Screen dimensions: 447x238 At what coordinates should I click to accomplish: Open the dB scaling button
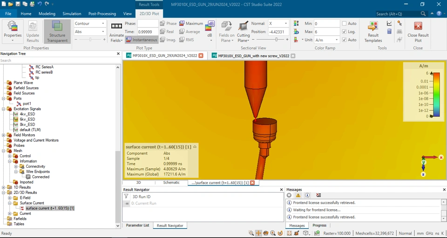click(210, 31)
